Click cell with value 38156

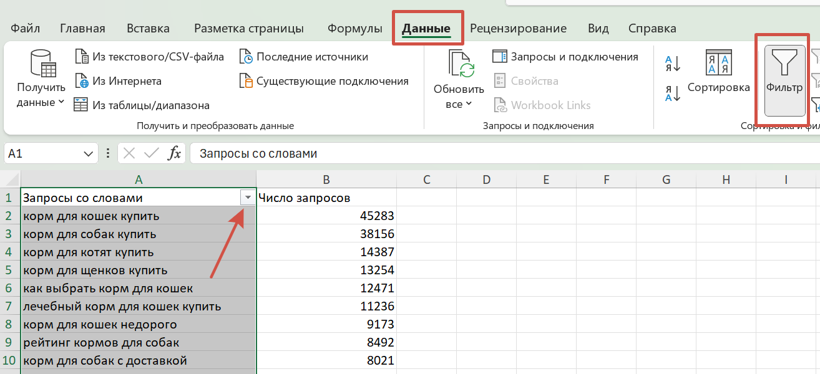[326, 234]
